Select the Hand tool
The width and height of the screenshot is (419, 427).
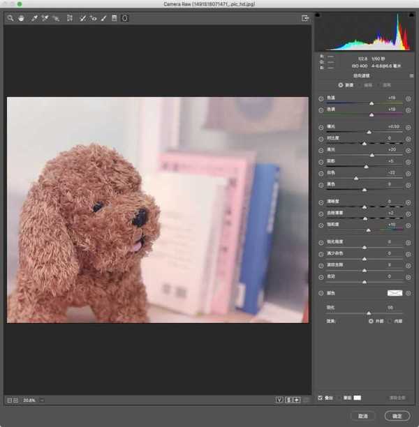click(x=21, y=18)
